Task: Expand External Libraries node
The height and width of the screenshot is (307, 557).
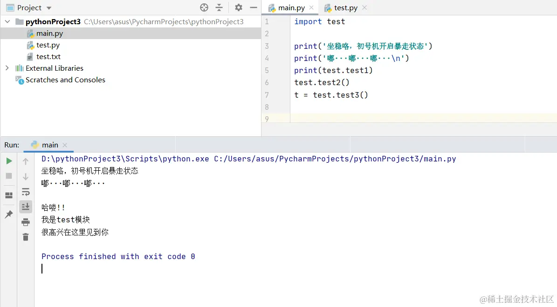Action: point(7,68)
